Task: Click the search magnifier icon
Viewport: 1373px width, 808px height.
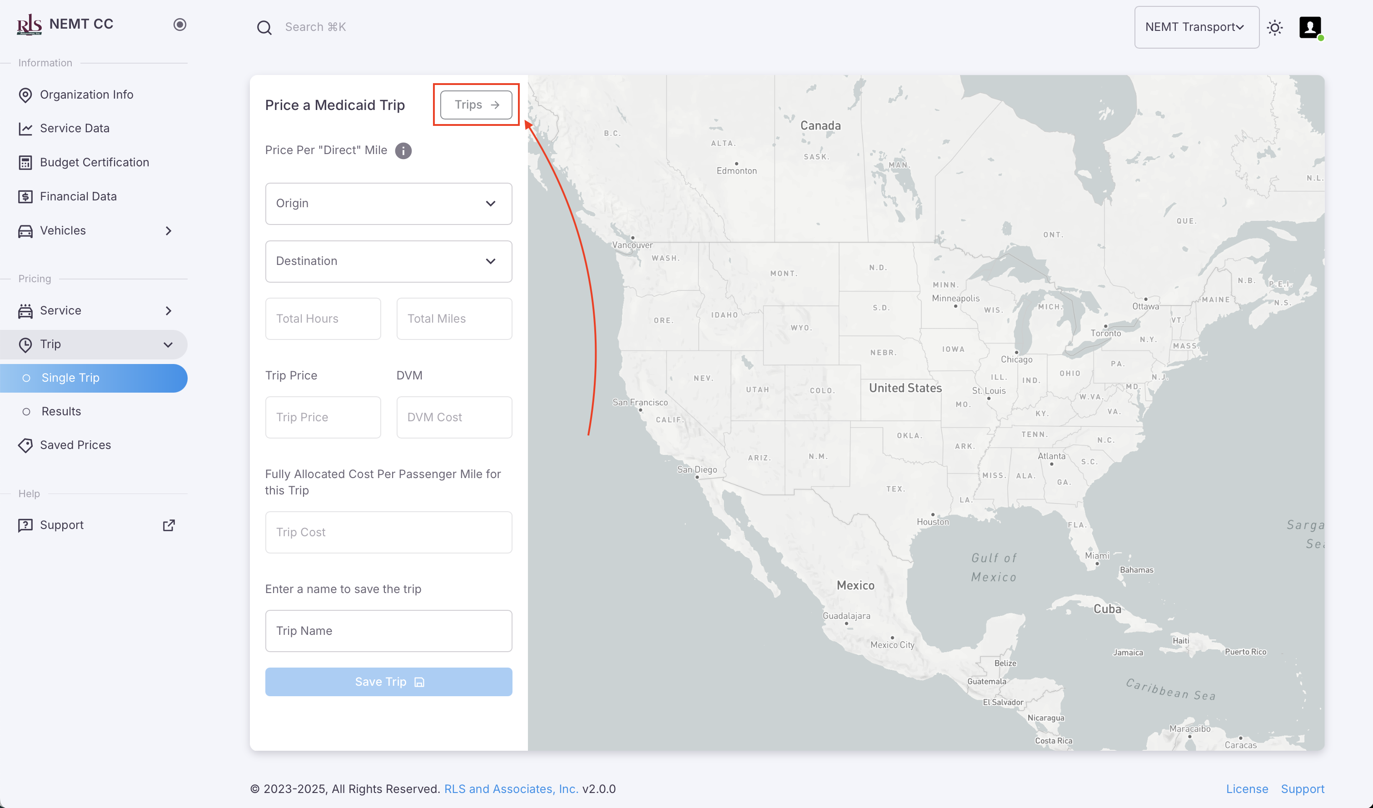Action: tap(264, 27)
